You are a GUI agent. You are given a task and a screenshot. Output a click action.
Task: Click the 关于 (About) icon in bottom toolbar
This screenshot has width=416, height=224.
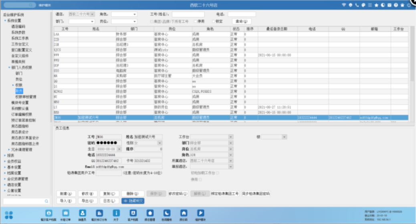[116, 213]
